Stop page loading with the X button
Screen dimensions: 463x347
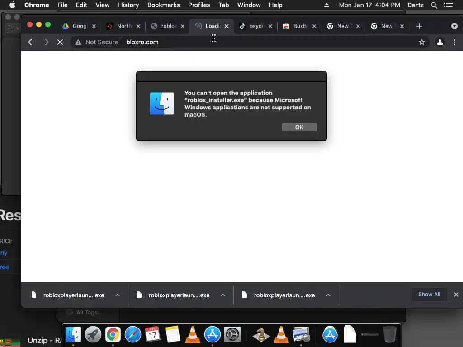click(x=60, y=42)
